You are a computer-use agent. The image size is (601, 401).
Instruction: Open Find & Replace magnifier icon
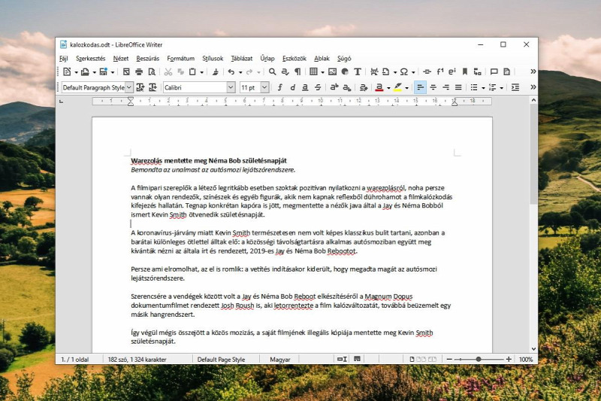(272, 71)
